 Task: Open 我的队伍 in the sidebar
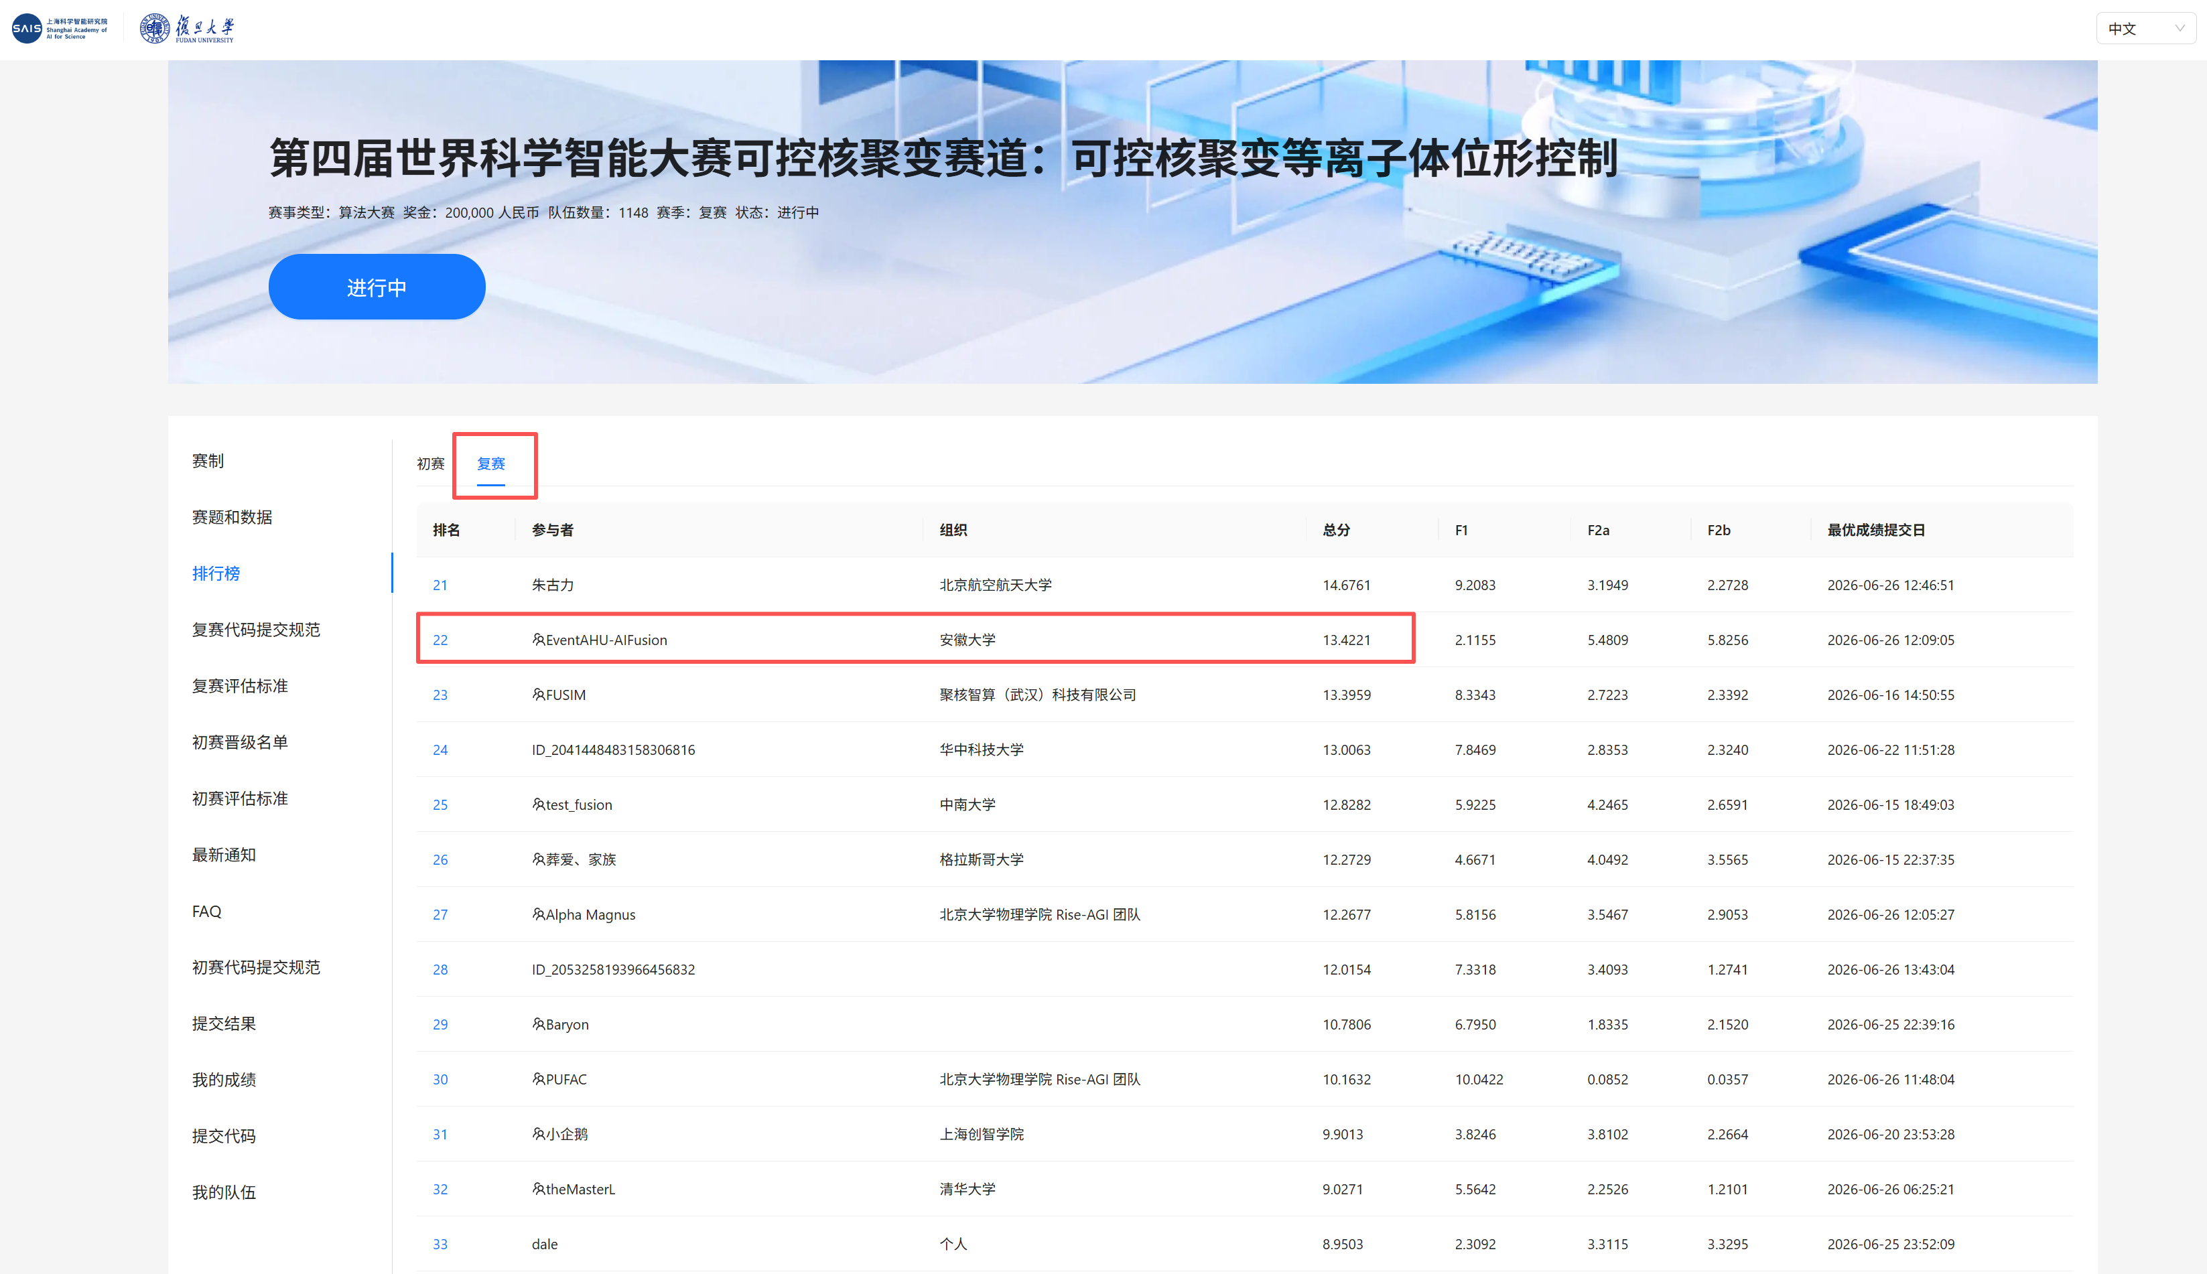point(223,1193)
